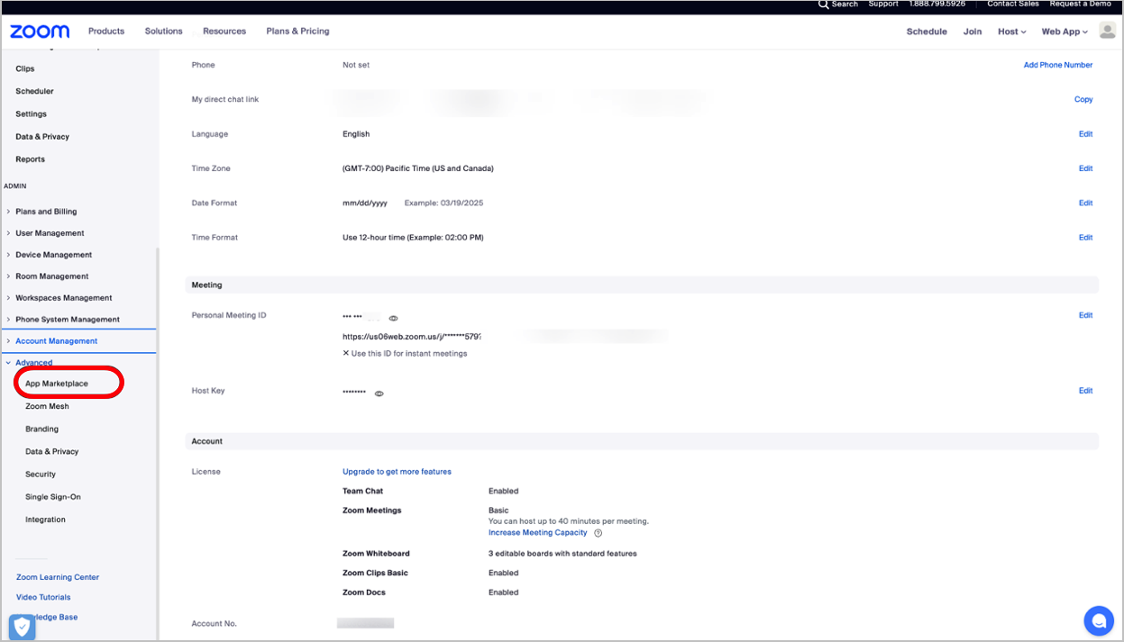The image size is (1124, 642).
Task: Open Zoom Mesh in sidebar
Action: point(47,406)
